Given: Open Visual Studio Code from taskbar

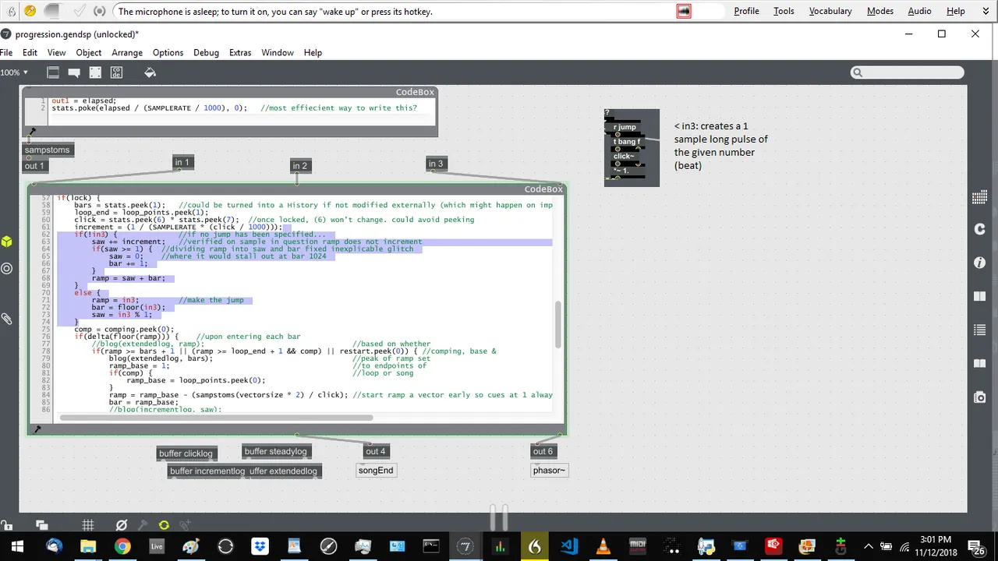Looking at the screenshot, I should (568, 546).
